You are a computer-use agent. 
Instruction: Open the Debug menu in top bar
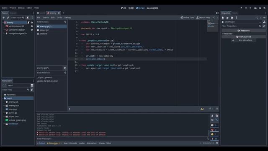21,8
